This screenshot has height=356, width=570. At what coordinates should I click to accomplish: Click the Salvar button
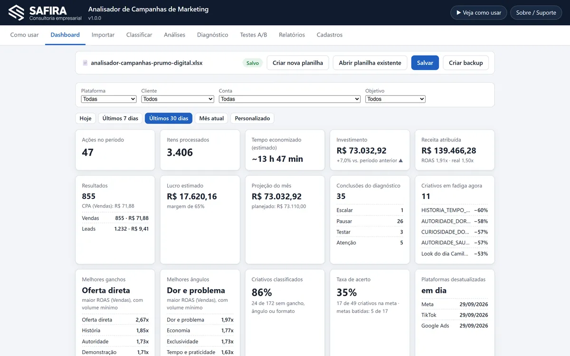pos(425,63)
